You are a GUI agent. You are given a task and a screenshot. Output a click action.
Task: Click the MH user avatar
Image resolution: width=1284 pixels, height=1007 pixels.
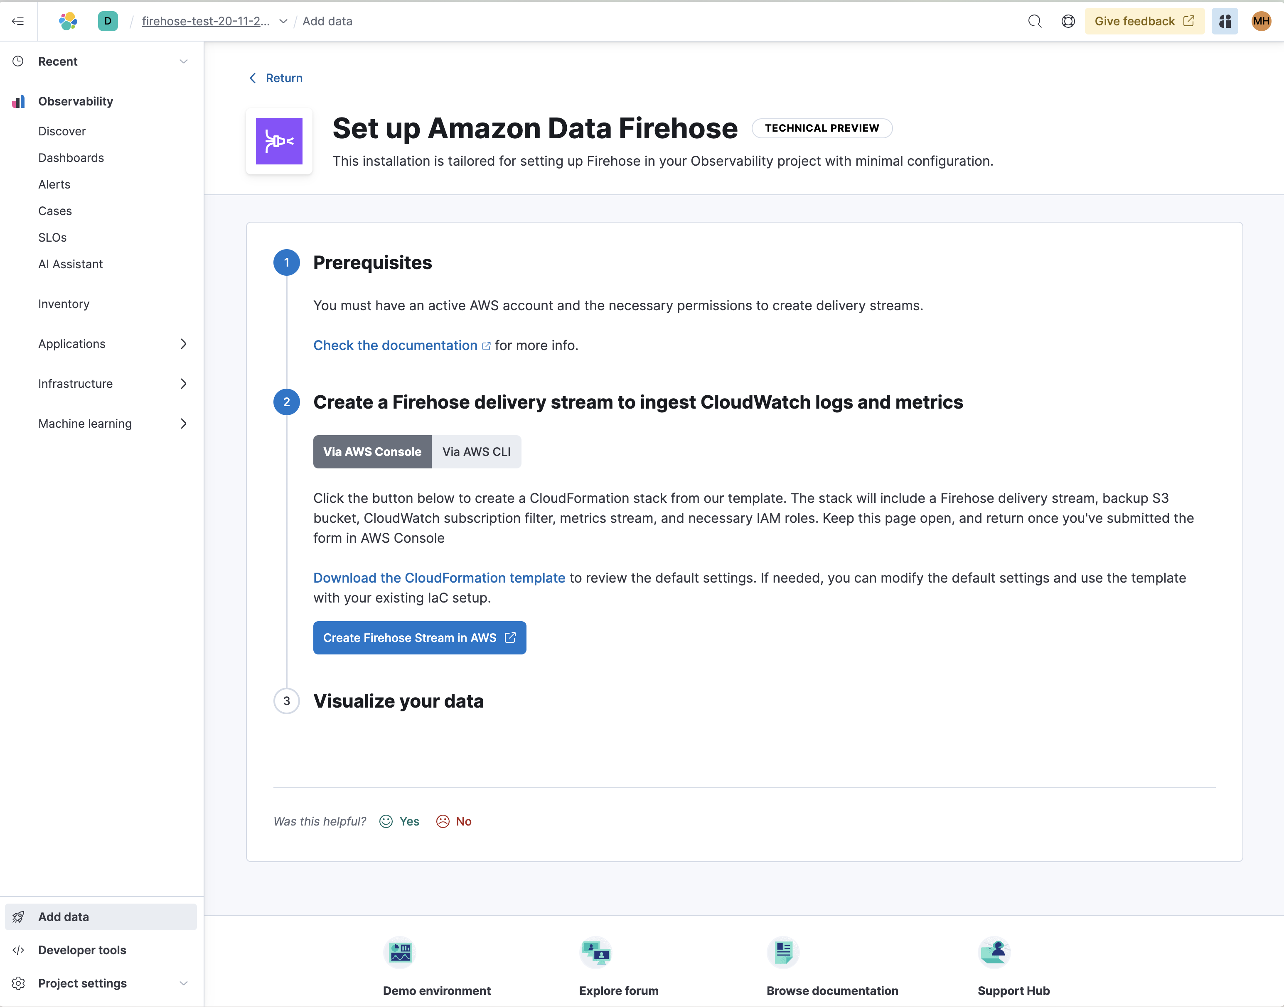(x=1261, y=21)
